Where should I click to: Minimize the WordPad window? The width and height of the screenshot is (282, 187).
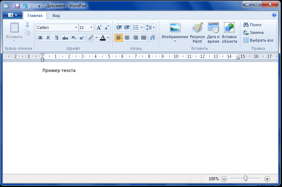click(247, 4)
